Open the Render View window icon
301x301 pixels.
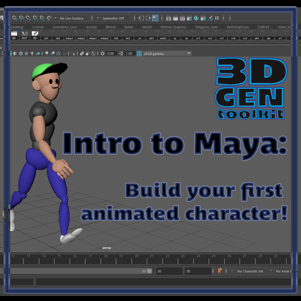(x=169, y=18)
